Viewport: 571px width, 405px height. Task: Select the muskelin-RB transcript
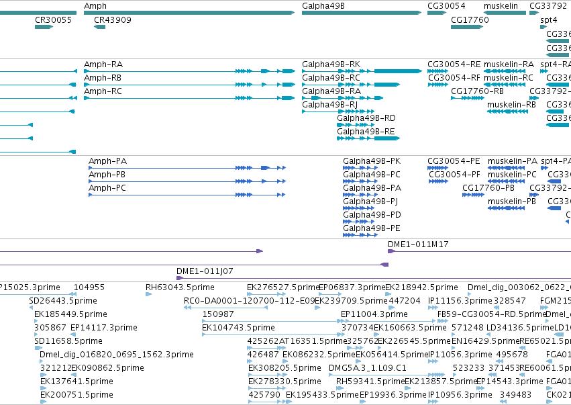click(507, 111)
